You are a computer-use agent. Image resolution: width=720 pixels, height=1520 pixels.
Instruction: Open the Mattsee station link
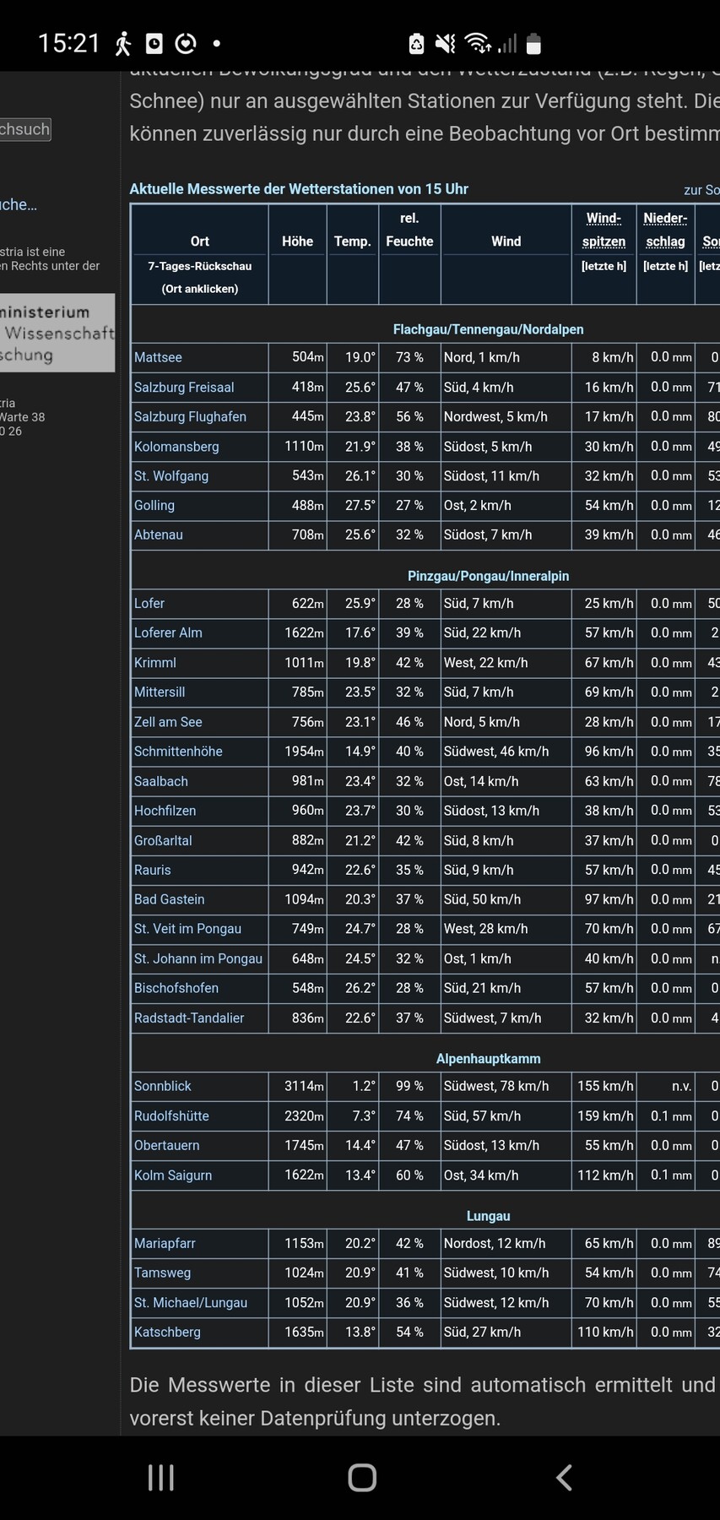[x=158, y=357]
